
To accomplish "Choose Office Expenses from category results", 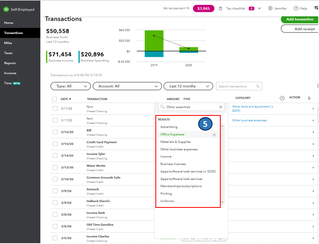I will pos(172,134).
